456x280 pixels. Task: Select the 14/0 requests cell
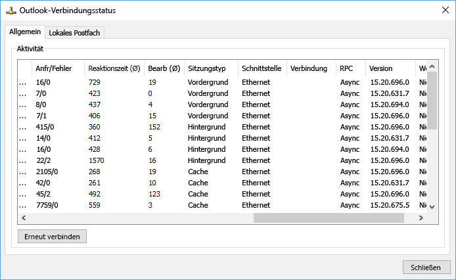(x=43, y=138)
